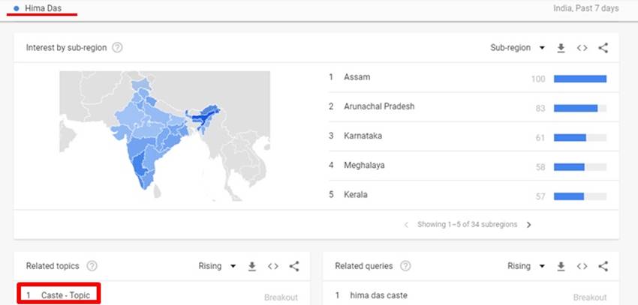
Task: Download the sub-region interest data
Action: (561, 48)
